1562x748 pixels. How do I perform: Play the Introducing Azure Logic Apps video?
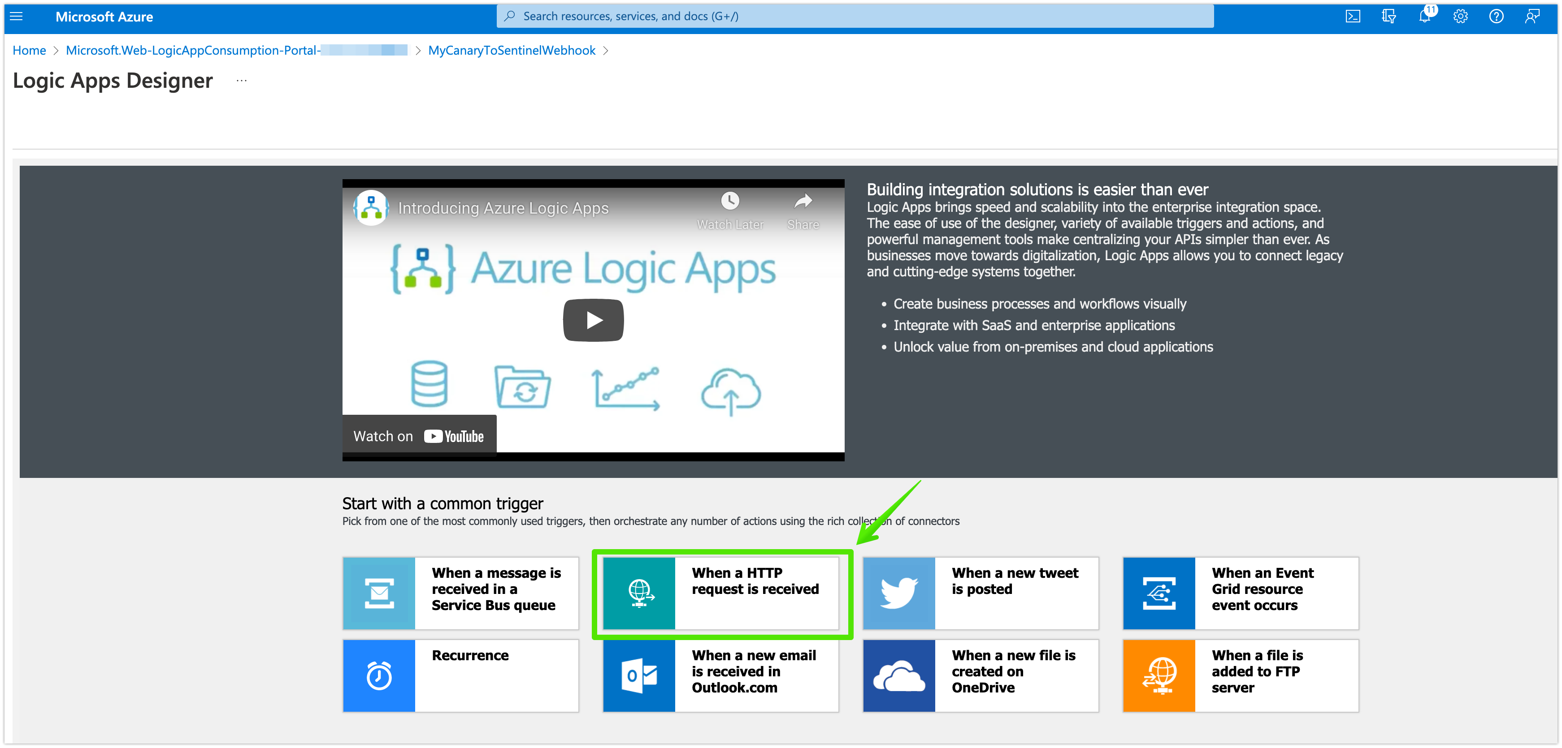pos(593,320)
